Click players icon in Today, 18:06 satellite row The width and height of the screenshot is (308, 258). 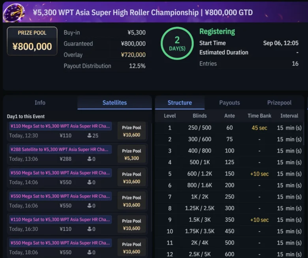[89, 252]
